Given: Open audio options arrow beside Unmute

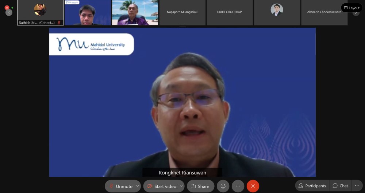Looking at the screenshot, I should point(138,186).
